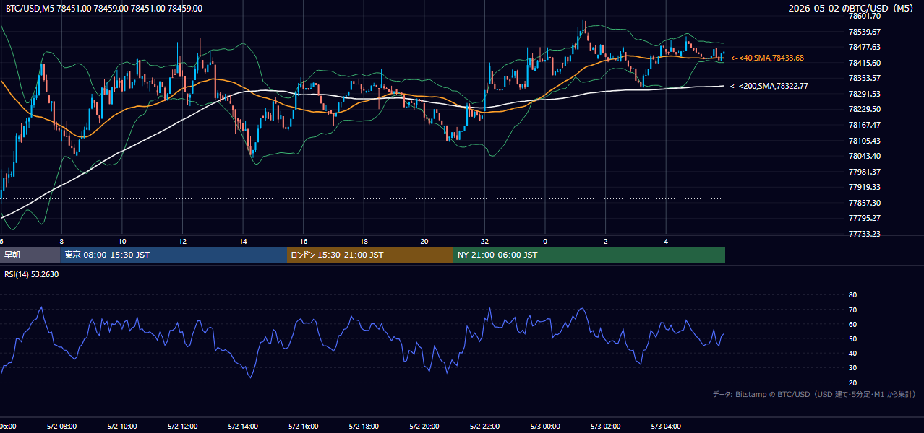Image resolution: width=924 pixels, height=433 pixels.
Task: Click price axis label 78229.50
Action: 864,109
